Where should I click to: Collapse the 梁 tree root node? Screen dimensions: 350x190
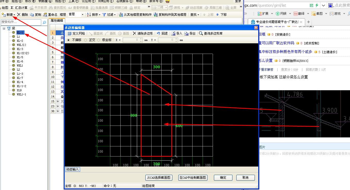4,28
